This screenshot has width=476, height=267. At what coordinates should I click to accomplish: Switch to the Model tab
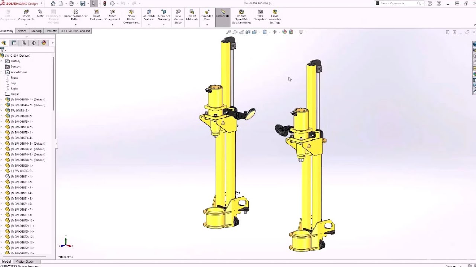point(6,261)
